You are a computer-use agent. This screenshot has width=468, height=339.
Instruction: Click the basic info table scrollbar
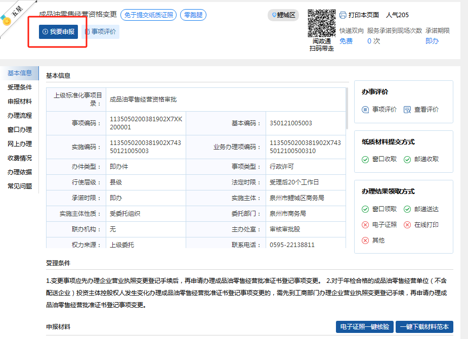(x=347, y=109)
